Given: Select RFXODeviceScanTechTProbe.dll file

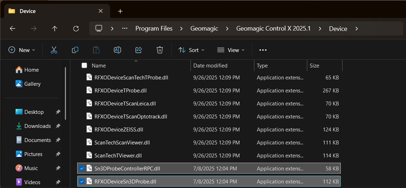Looking at the screenshot, I should coord(209,77).
